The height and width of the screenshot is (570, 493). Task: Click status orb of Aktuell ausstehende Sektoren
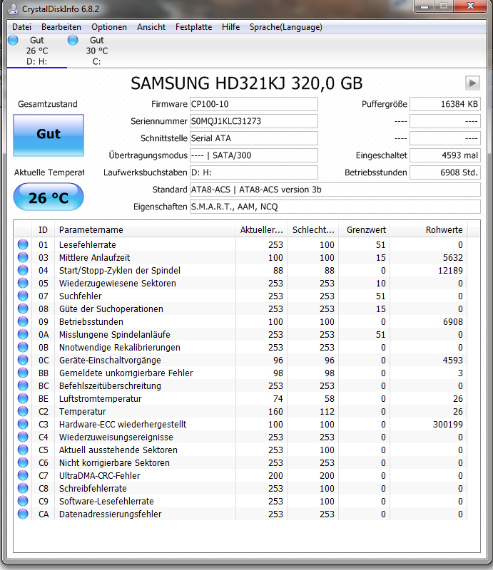point(23,450)
